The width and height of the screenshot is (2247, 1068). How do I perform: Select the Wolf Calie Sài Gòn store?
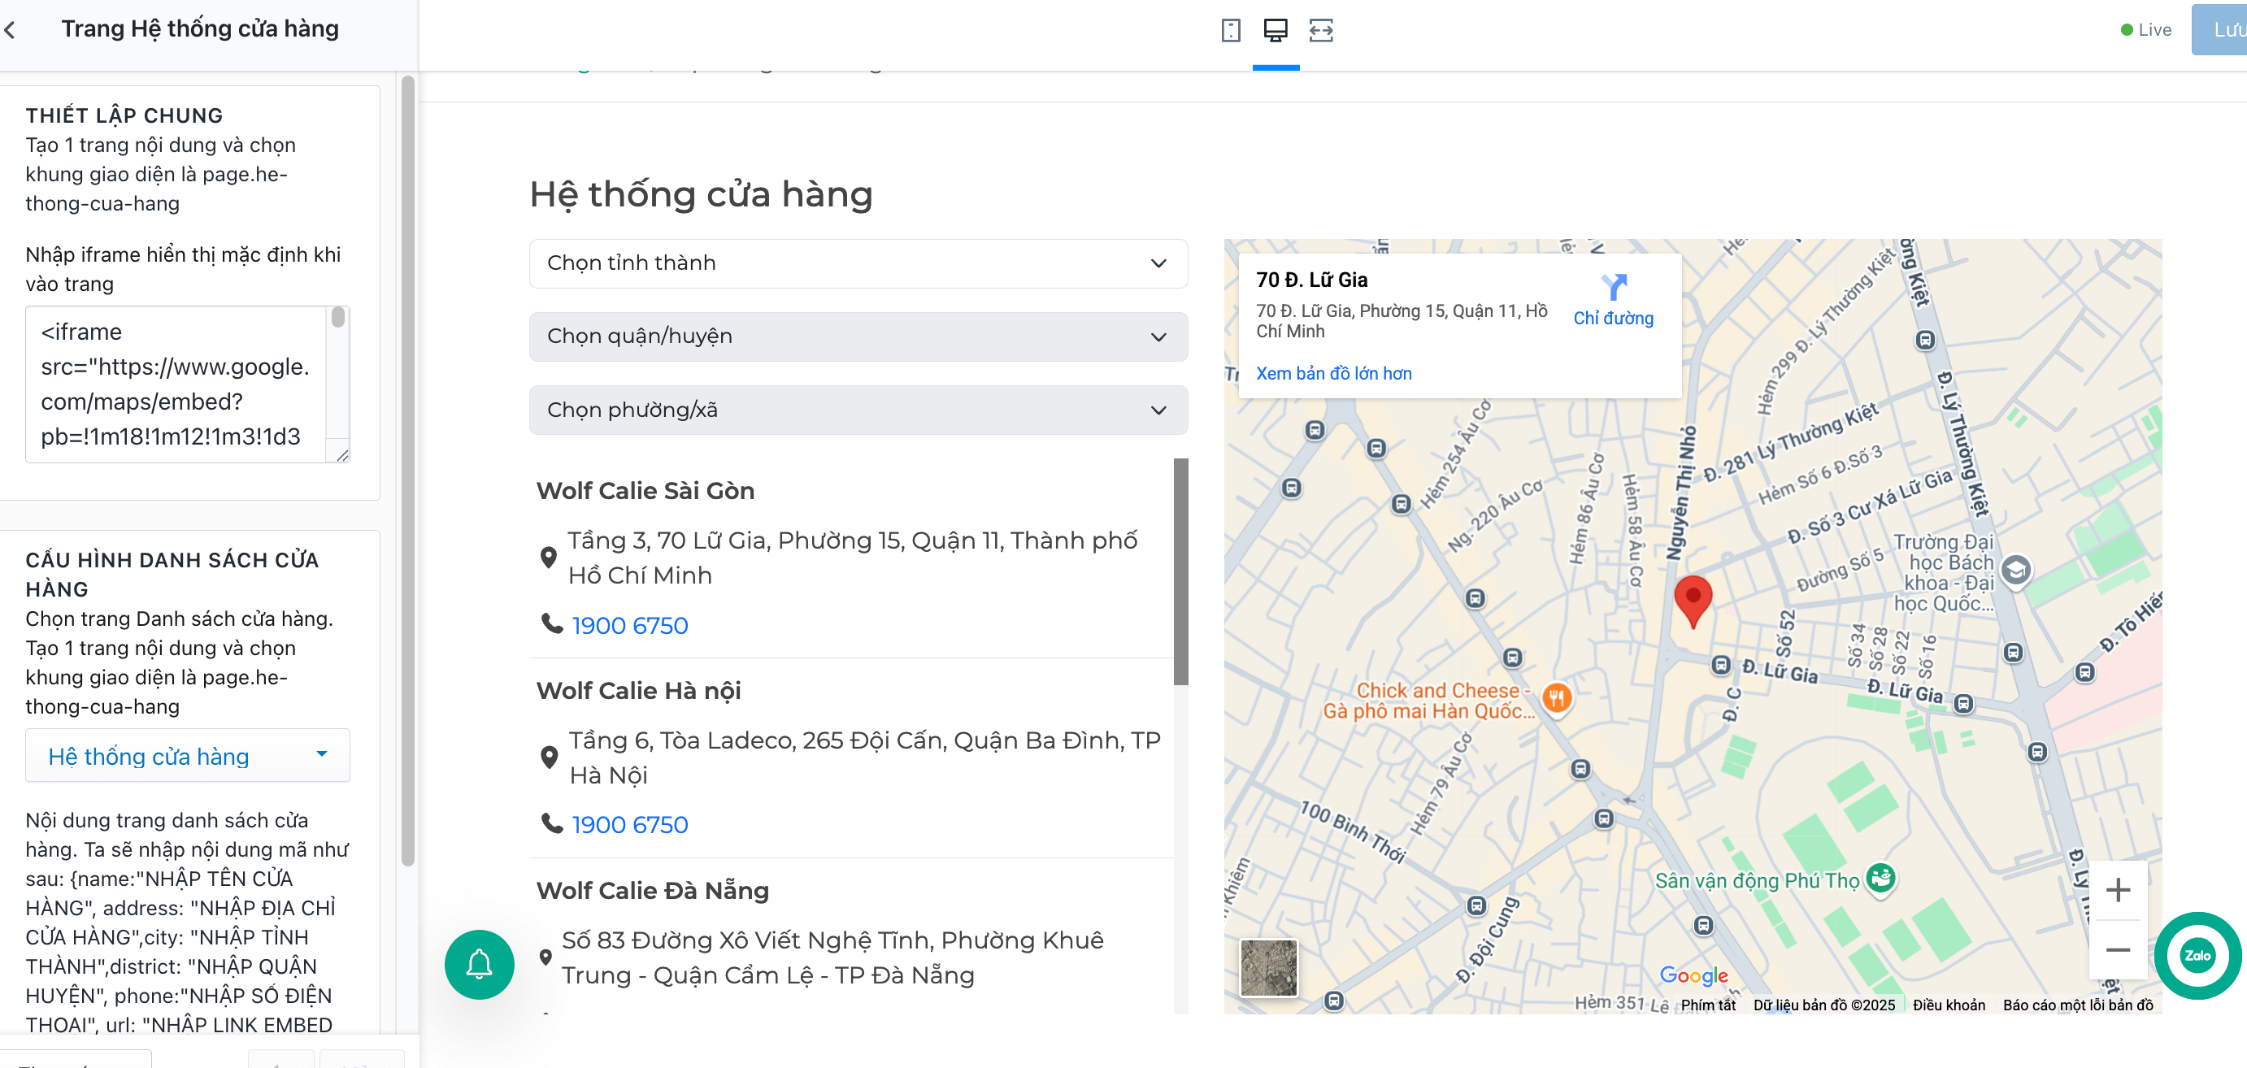point(645,491)
